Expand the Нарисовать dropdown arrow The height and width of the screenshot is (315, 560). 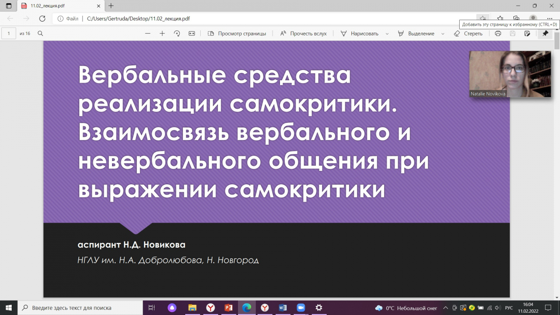[x=387, y=34]
